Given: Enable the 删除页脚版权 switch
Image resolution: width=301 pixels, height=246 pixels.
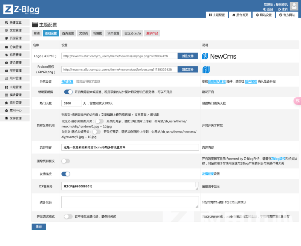Looking at the screenshot, I should (66, 161).
